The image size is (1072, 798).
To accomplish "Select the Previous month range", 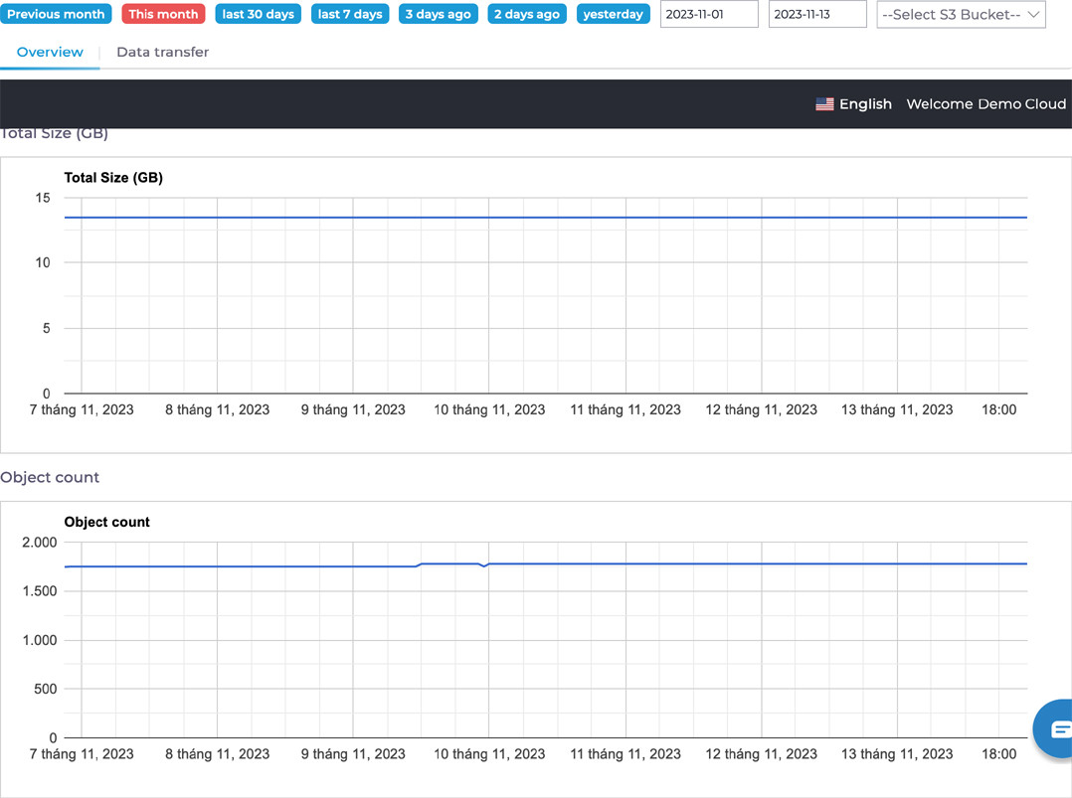I will click(x=56, y=15).
